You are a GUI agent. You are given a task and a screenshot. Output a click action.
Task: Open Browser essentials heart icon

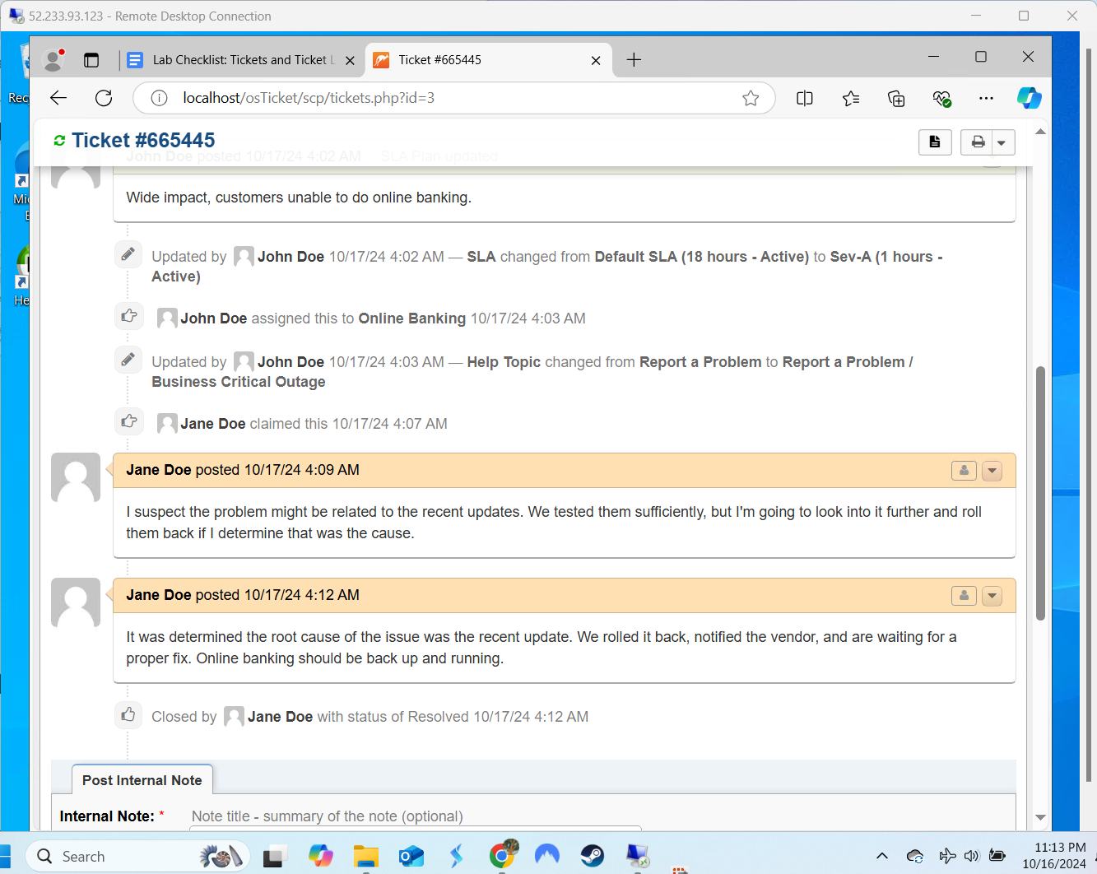coord(941,99)
